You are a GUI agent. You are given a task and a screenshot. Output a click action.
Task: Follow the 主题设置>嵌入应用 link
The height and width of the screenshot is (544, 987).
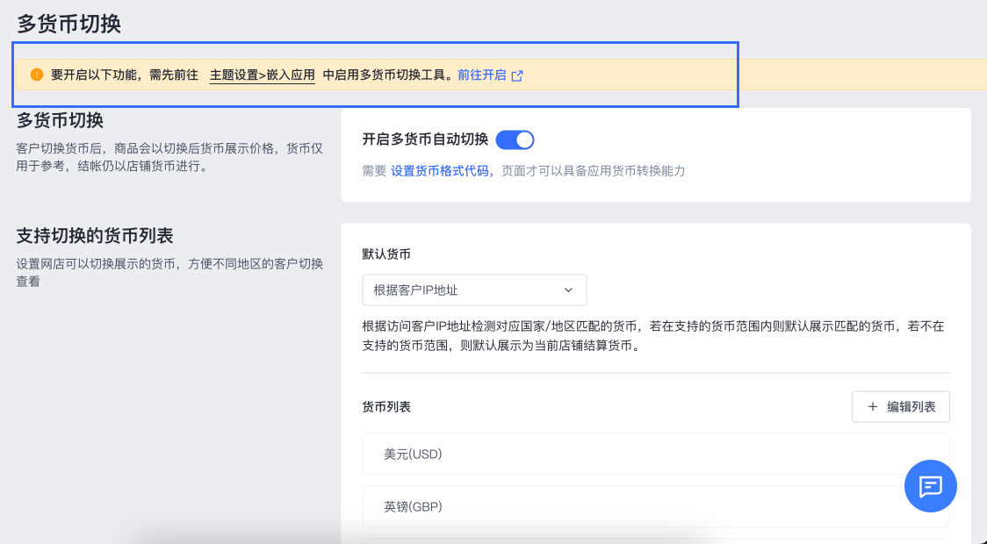coord(262,75)
